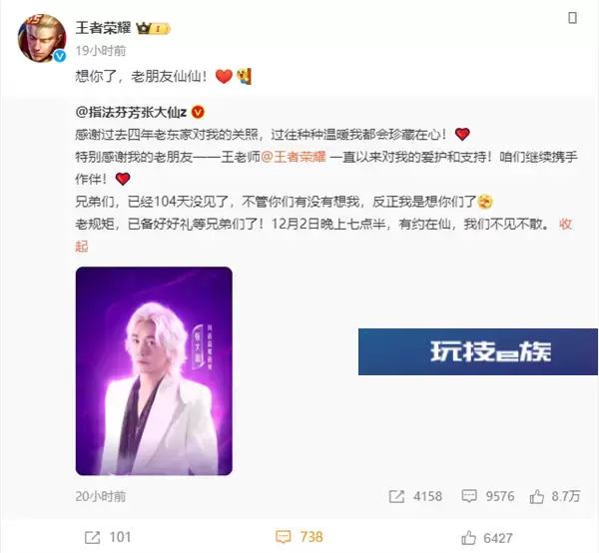Follow the @王者荣耀 mention link
The image size is (599, 553).
(294, 157)
